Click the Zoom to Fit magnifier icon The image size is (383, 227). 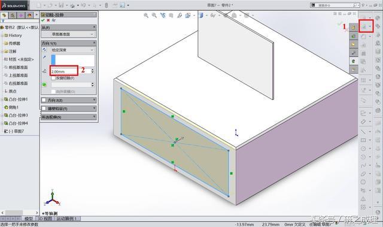point(146,16)
